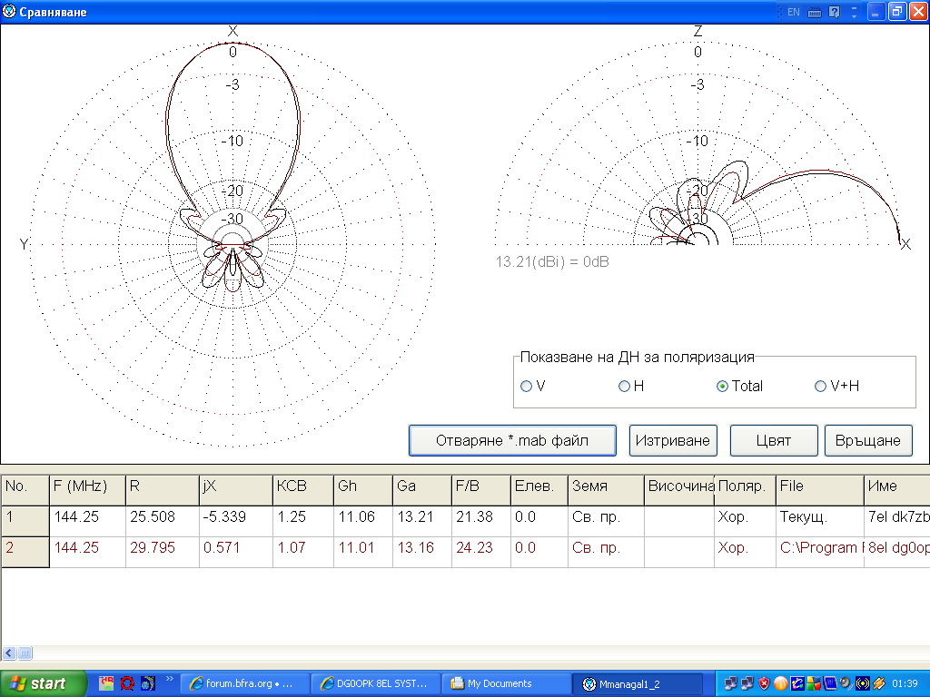Open the Windows Start button
This screenshot has width=930, height=697.
(x=44, y=683)
